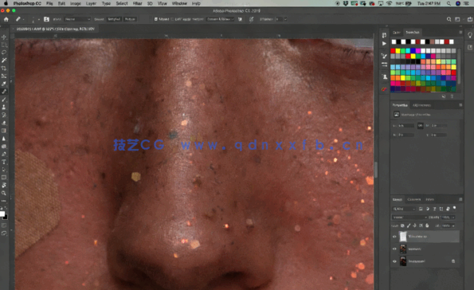Open the layer Kind filter dropdown
Image resolution: width=474 pixels, height=290 pixels.
coord(404,209)
